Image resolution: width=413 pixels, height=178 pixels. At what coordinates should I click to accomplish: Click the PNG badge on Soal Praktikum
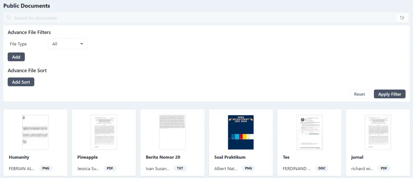pos(249,168)
